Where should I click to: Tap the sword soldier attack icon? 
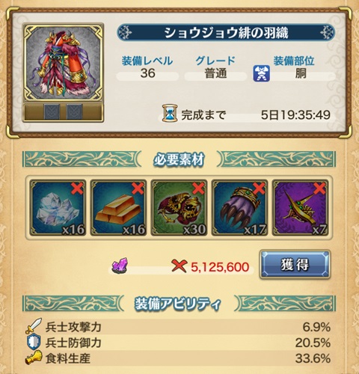[x=34, y=326]
